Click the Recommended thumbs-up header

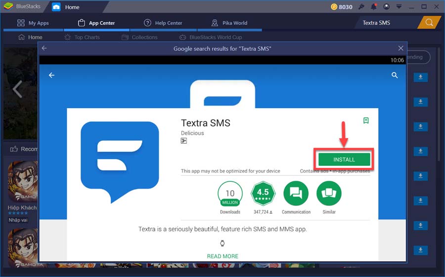24,149
